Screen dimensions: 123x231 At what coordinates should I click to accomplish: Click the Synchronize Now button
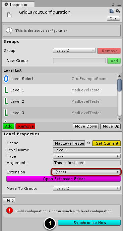point(89,223)
